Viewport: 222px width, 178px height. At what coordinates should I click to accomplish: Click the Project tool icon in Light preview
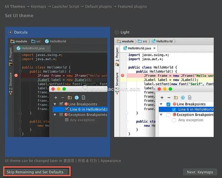pos(117,64)
